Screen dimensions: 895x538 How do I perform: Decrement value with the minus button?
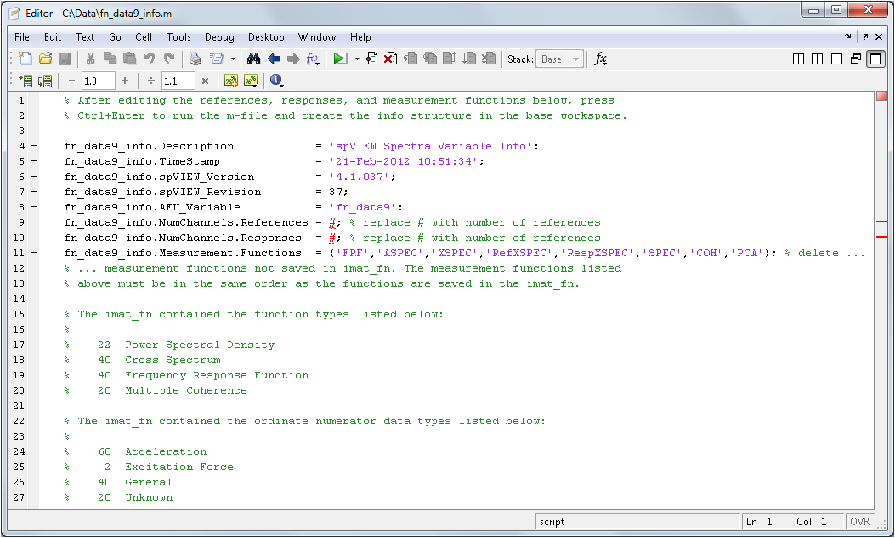pyautogui.click(x=72, y=81)
